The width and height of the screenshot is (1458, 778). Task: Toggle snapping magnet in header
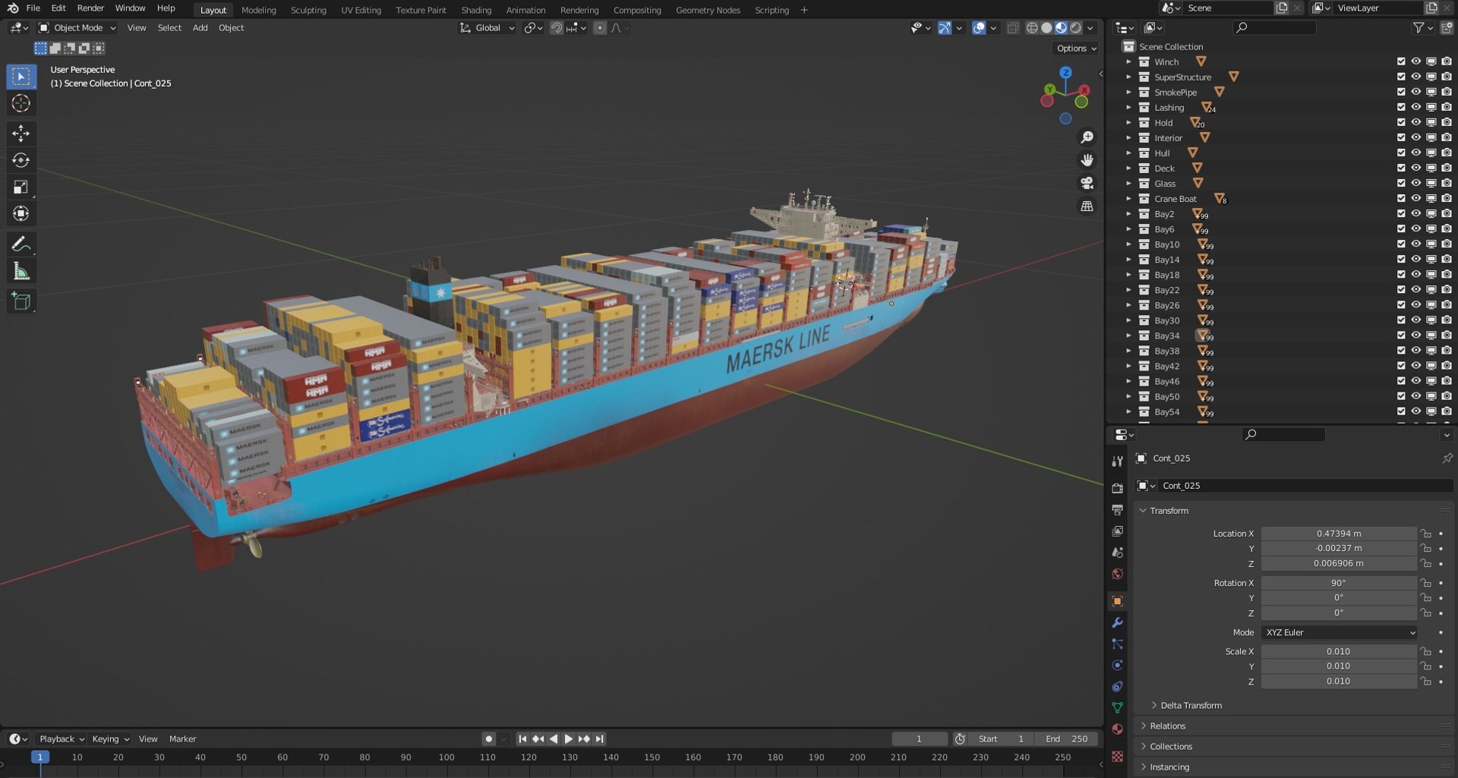(557, 28)
